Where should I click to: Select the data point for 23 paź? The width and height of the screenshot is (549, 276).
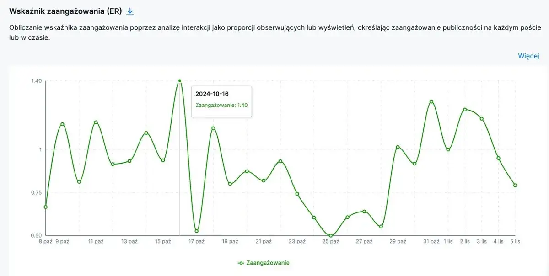tap(297, 194)
